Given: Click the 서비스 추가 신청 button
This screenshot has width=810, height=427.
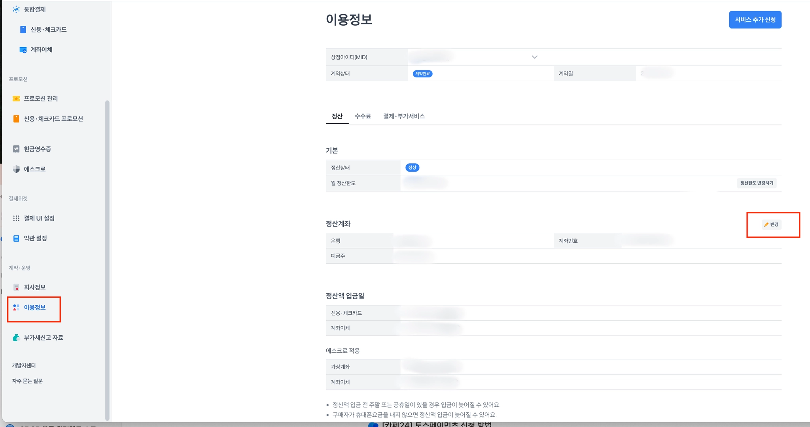Looking at the screenshot, I should point(755,20).
